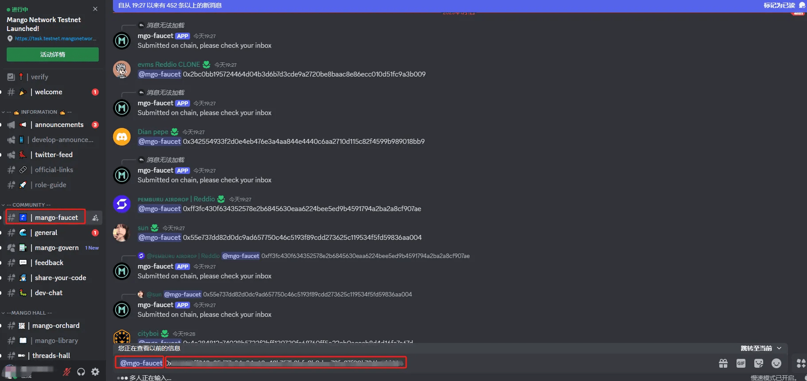Click the leaf badge beside cityboi
This screenshot has height=381, width=807.
pyautogui.click(x=165, y=334)
